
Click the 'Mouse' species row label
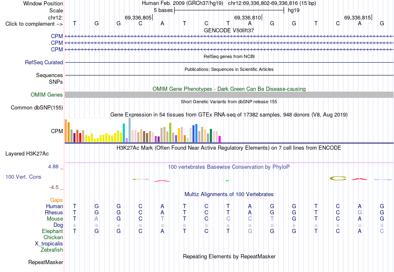pyautogui.click(x=55, y=219)
